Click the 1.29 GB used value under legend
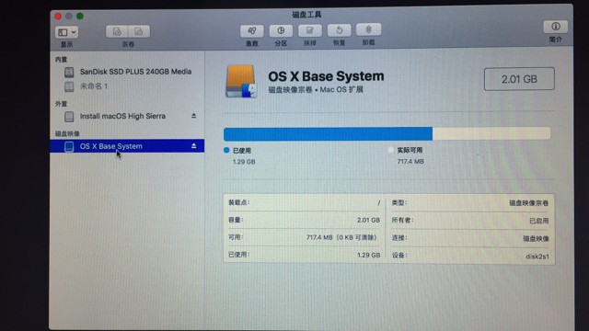 244,162
